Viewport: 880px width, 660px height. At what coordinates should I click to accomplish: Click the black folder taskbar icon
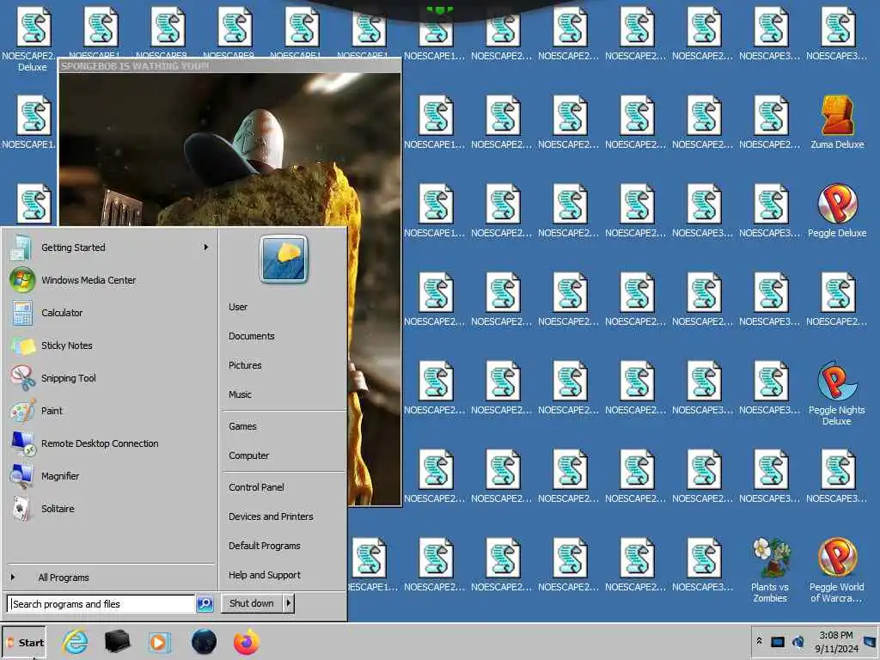117,641
